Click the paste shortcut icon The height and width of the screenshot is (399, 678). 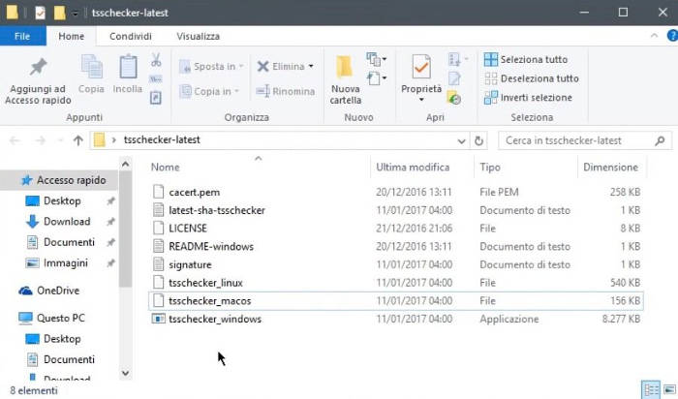tap(156, 98)
